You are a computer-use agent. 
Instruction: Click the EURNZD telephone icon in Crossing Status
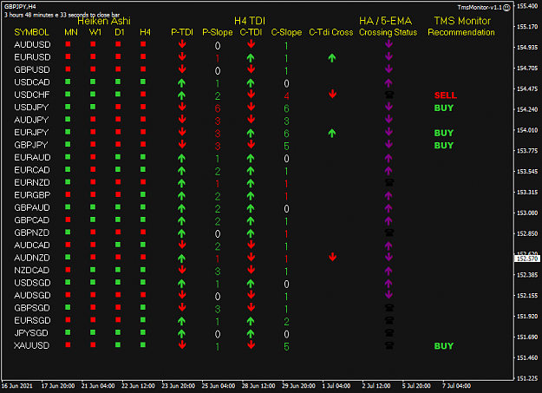pos(389,182)
